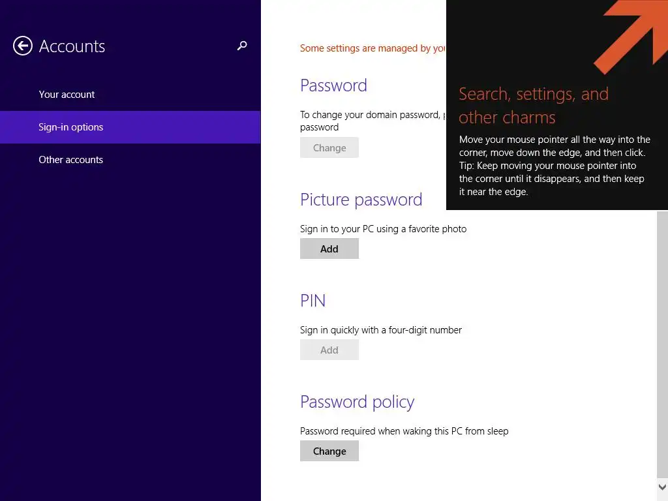Add a picture password
The height and width of the screenshot is (501, 668).
329,249
